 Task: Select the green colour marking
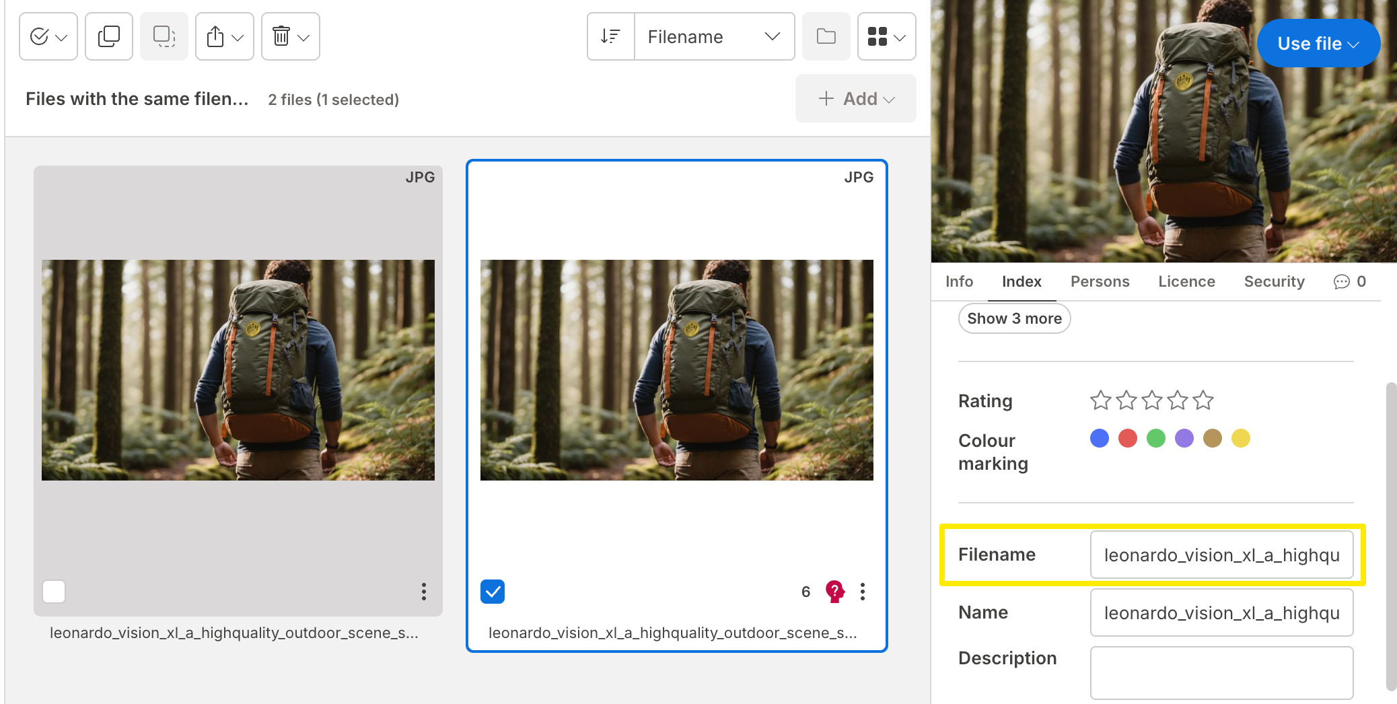[x=1155, y=439]
